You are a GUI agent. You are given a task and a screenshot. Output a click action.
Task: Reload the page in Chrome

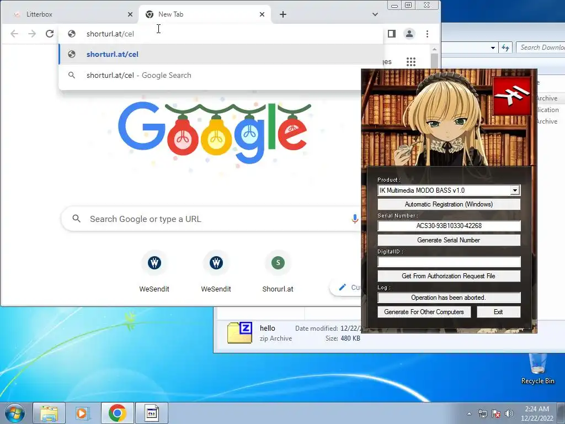pos(50,34)
